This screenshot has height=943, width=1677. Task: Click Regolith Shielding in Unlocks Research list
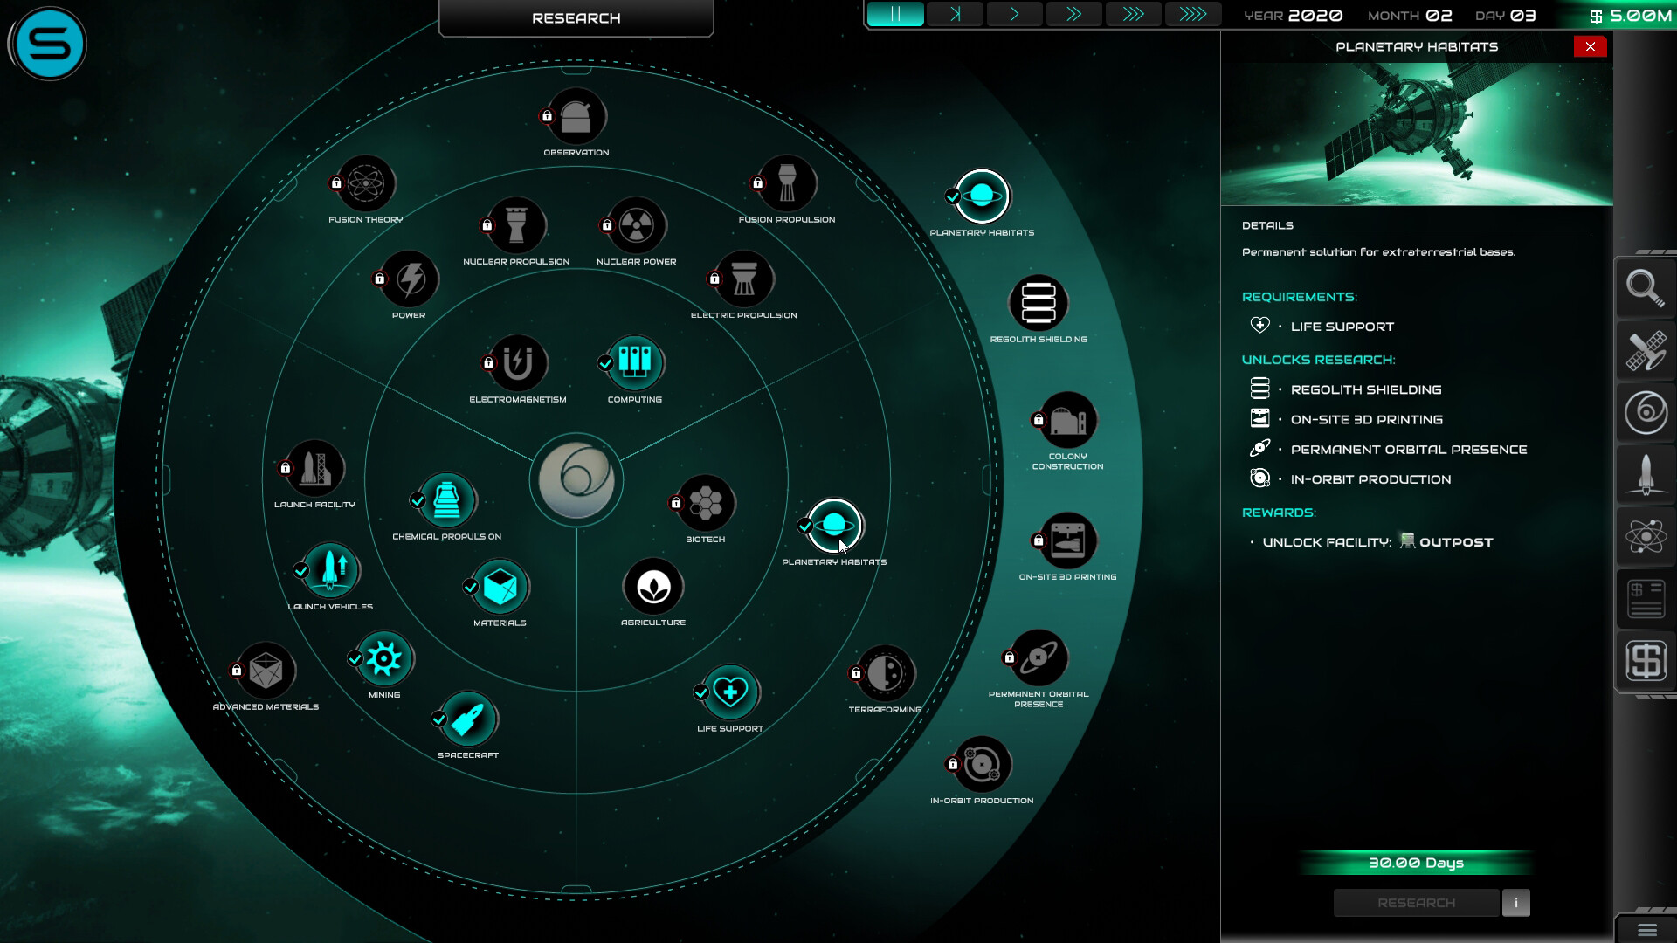pos(1365,389)
